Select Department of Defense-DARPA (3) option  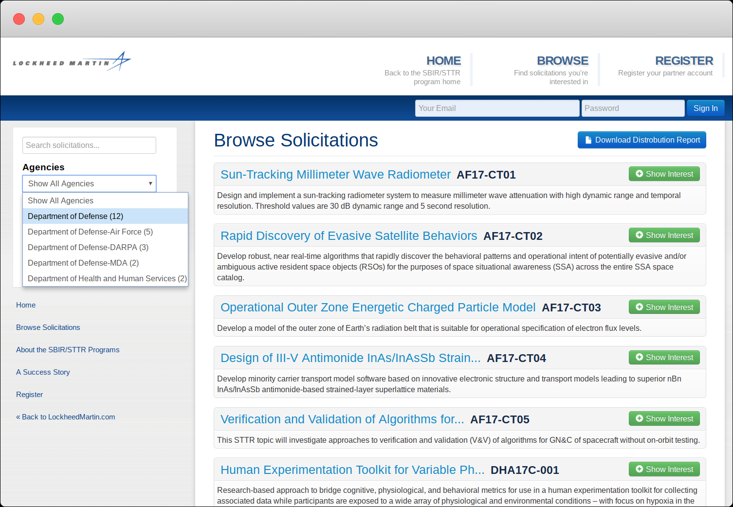point(88,247)
